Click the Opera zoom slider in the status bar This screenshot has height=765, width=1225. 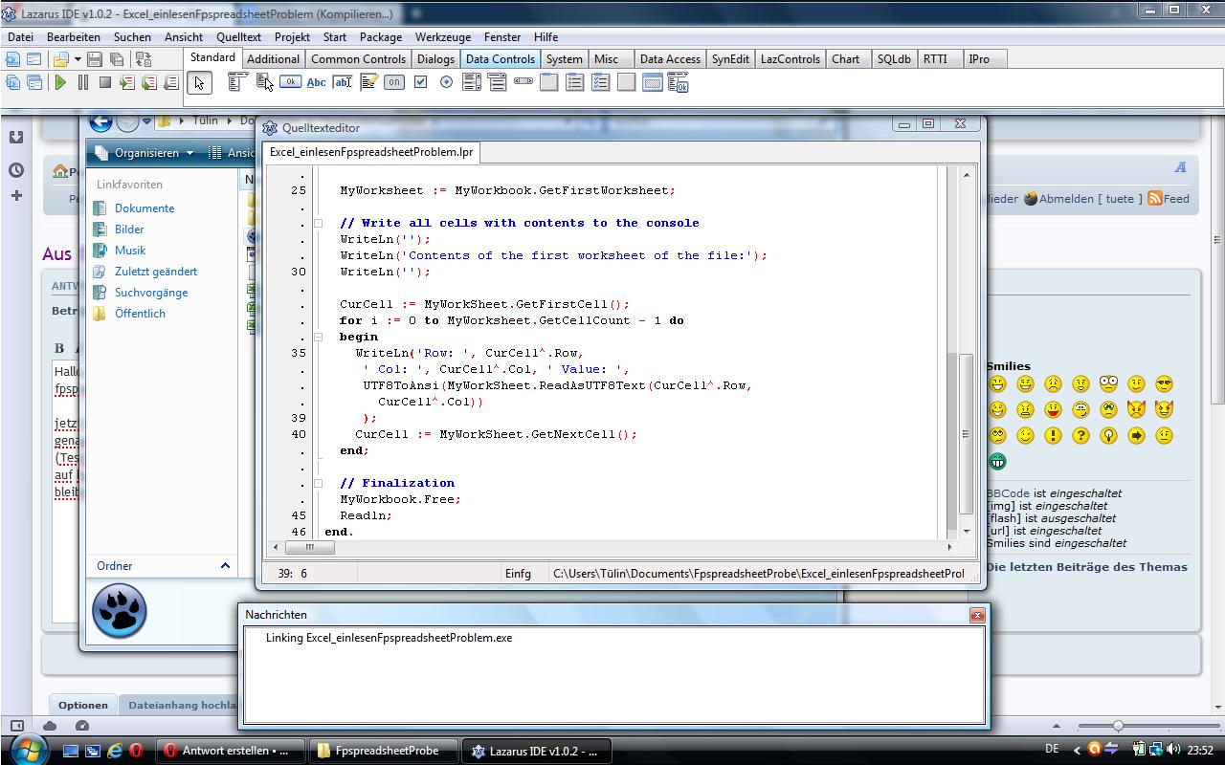[1117, 726]
